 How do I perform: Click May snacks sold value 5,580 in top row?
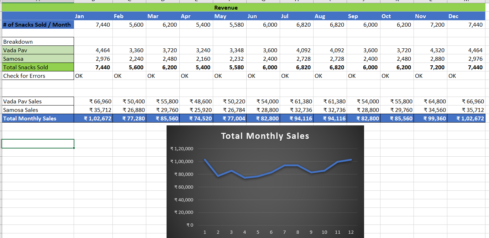tap(230, 25)
